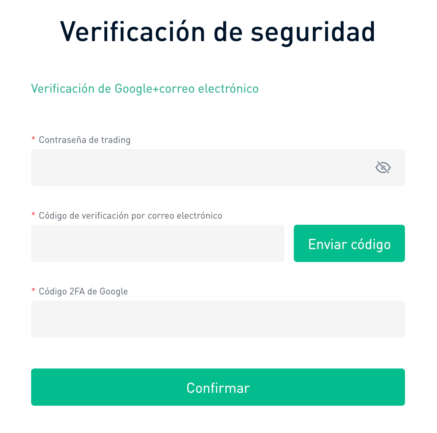This screenshot has width=437, height=433.
Task: Place cursor in the trading password box
Action: [x=199, y=168]
